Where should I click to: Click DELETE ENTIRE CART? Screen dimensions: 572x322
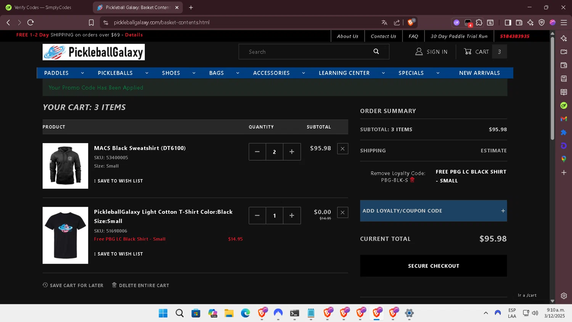pyautogui.click(x=140, y=285)
